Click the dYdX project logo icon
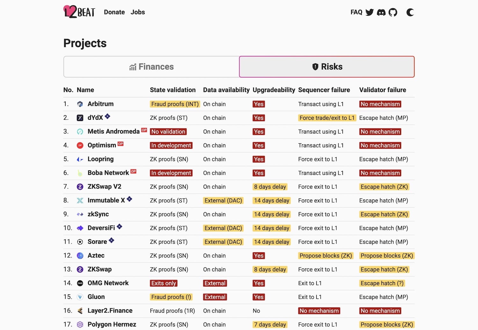 [80, 118]
